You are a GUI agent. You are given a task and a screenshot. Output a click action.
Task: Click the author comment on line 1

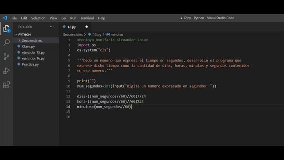point(112,40)
